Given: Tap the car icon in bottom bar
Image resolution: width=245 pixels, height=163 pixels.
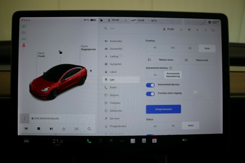Looking at the screenshot, I should tap(26, 141).
